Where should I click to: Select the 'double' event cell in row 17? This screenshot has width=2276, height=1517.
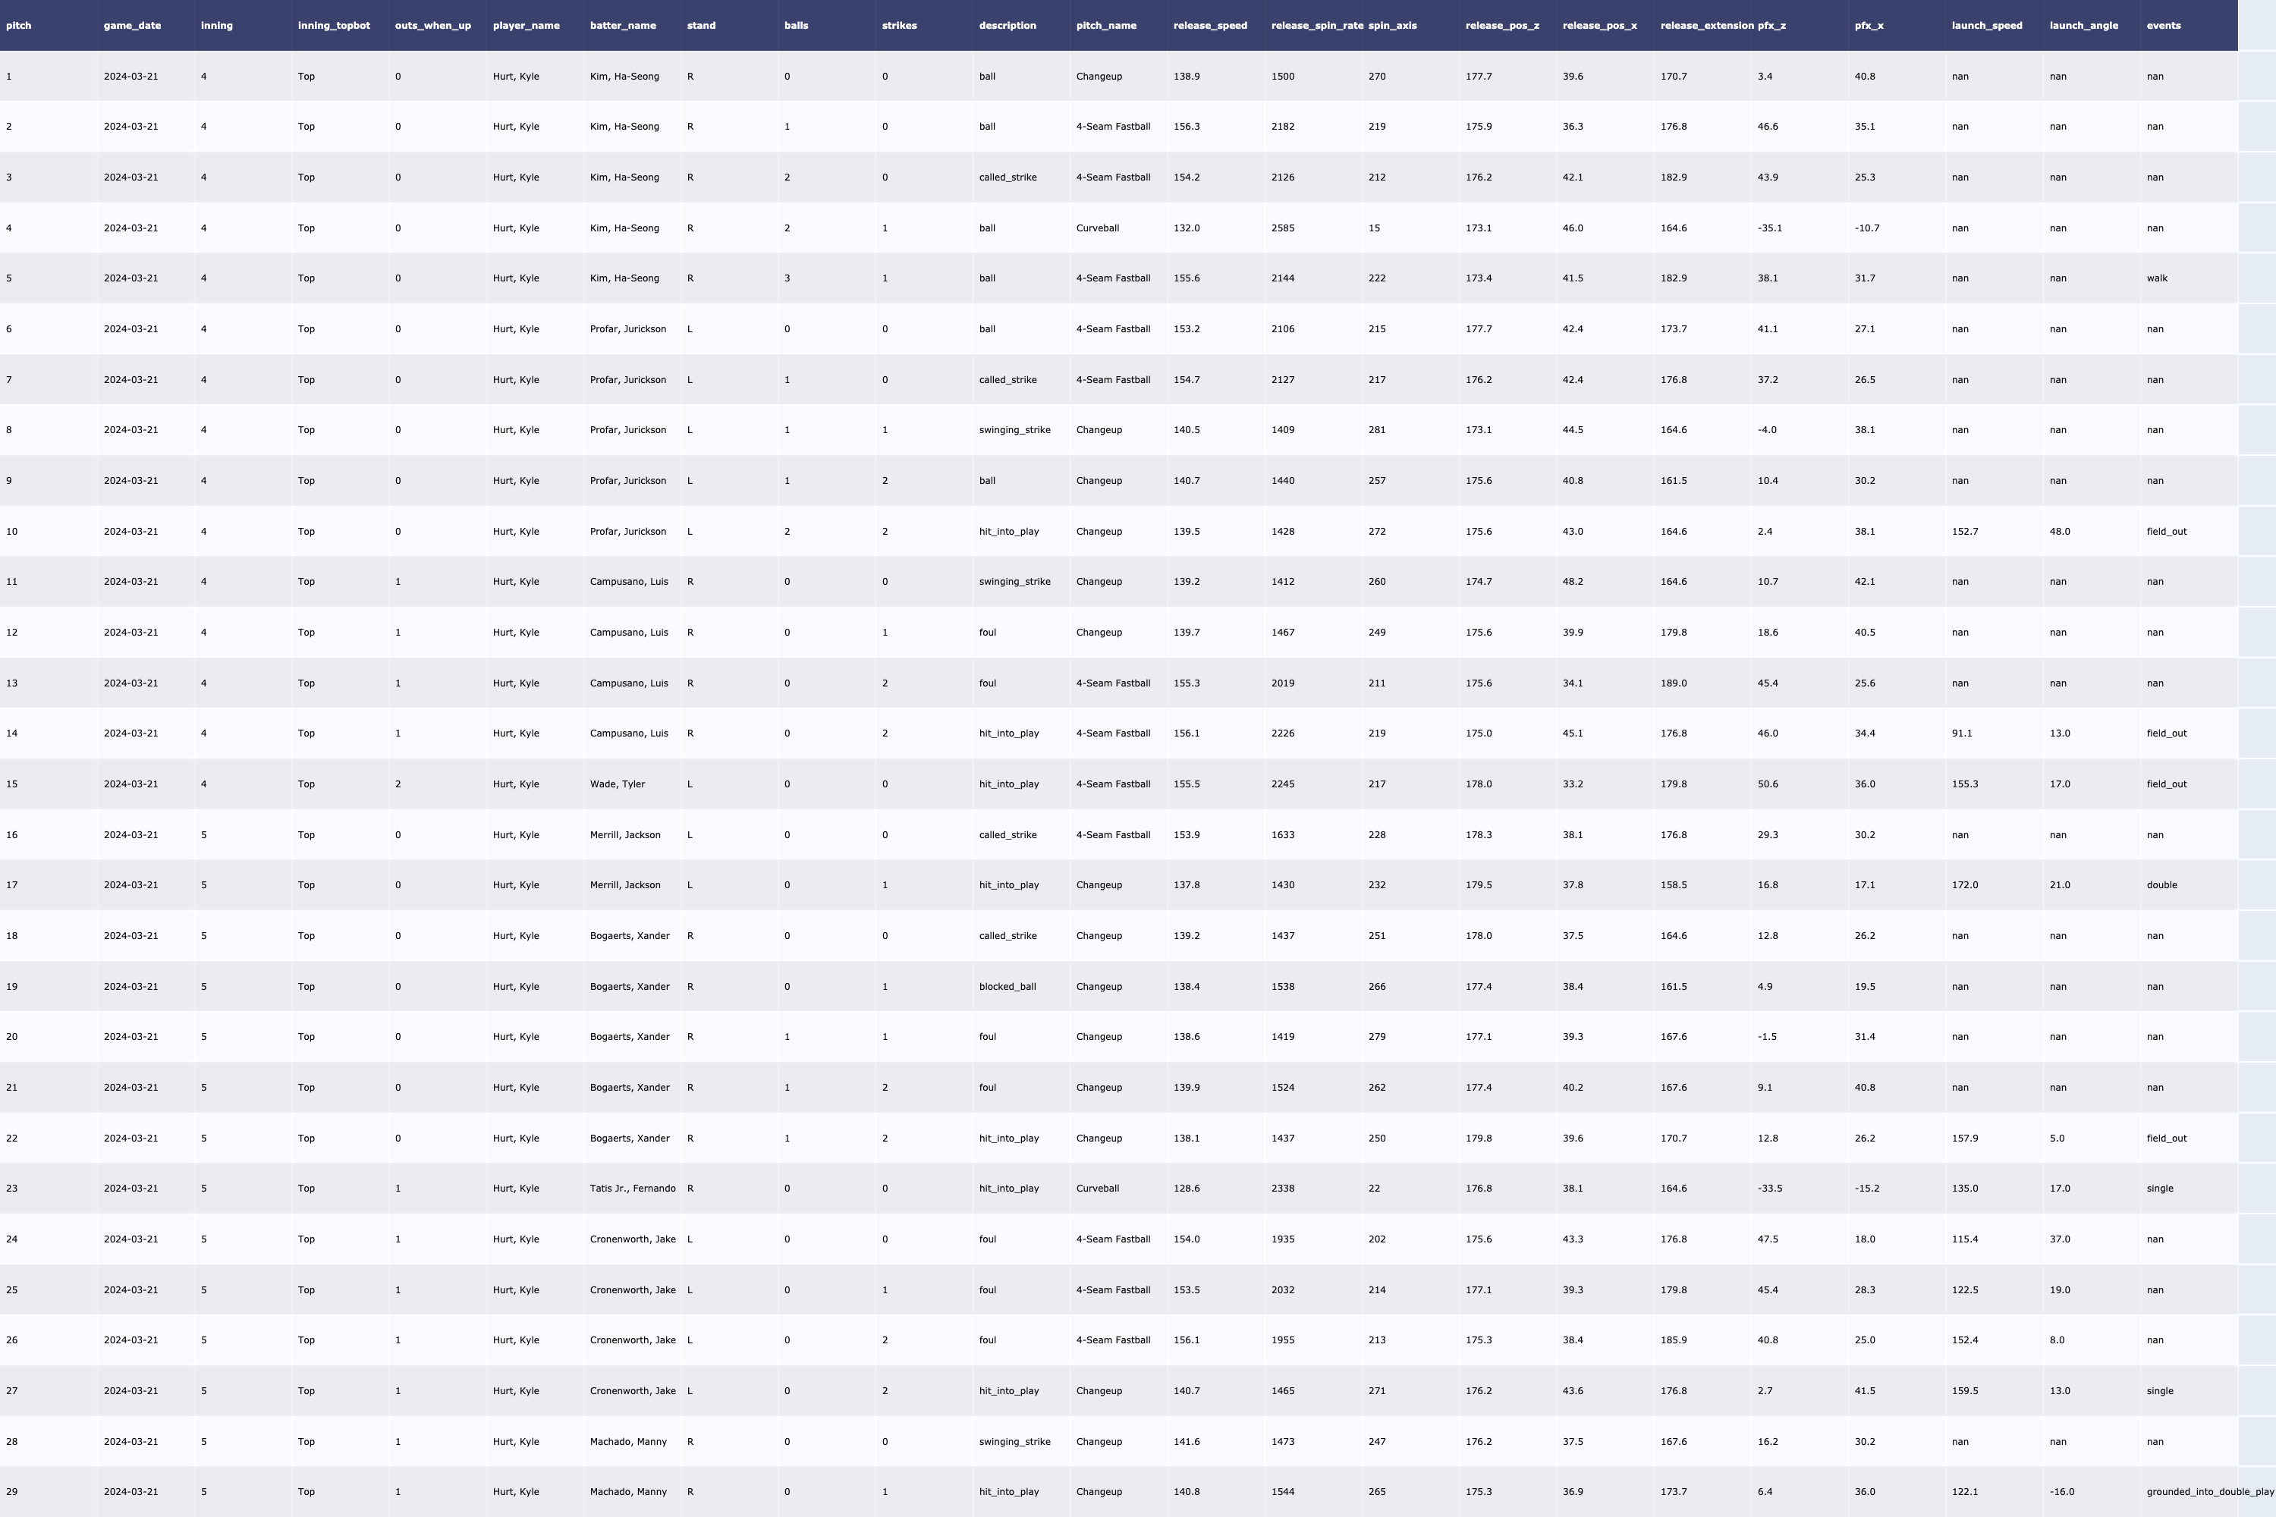pyautogui.click(x=2161, y=885)
